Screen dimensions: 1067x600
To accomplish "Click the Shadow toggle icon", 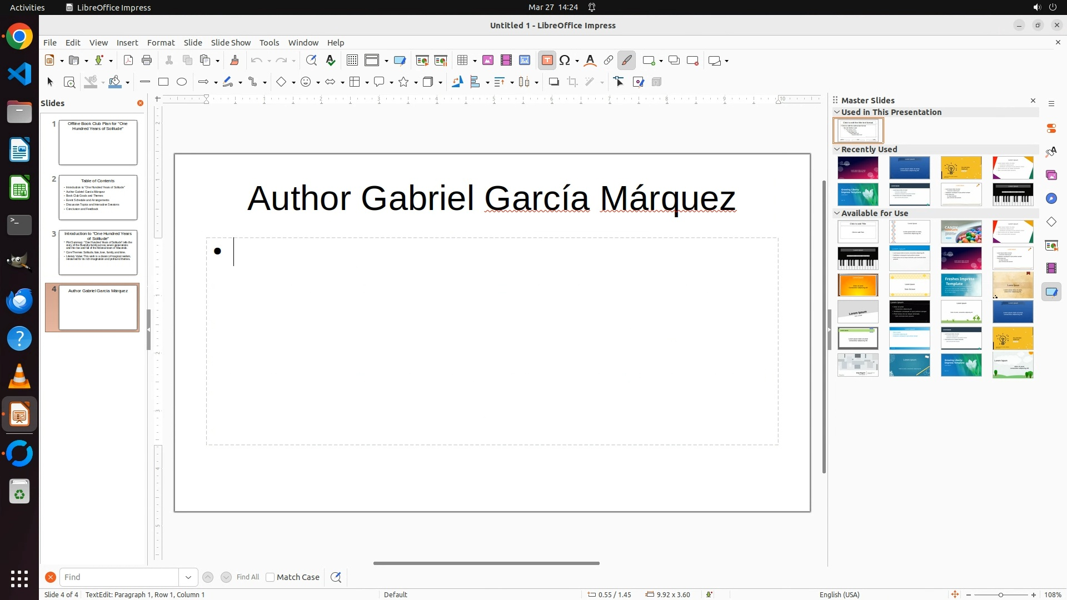I will [554, 82].
